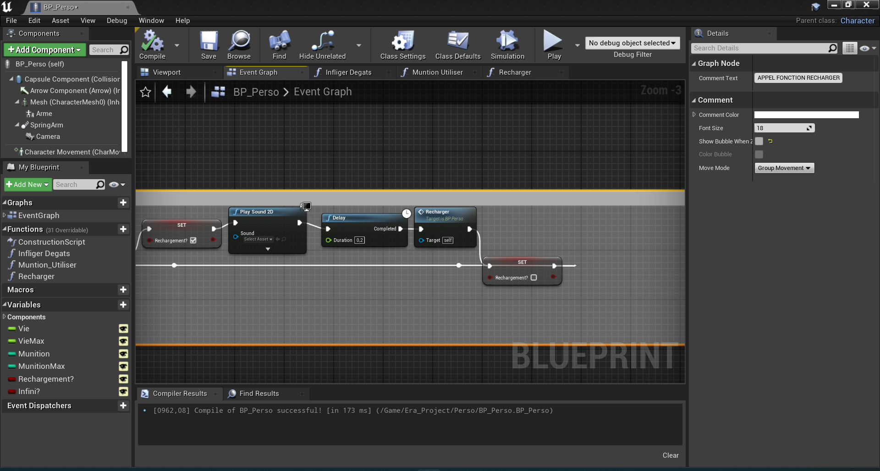Viewport: 880px width, 471px height.
Task: Click Add New in My Blueprint
Action: [27, 185]
